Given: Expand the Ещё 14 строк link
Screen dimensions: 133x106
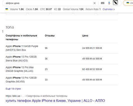Looking at the screenshot, I should pos(13,89).
